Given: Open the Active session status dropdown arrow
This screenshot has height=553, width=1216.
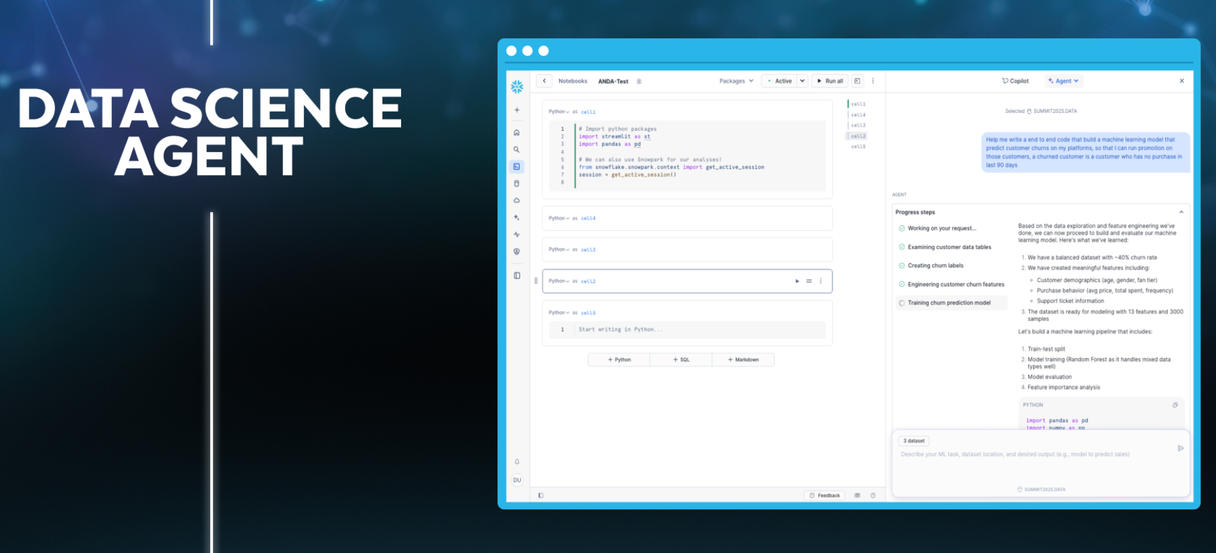Looking at the screenshot, I should [x=802, y=81].
